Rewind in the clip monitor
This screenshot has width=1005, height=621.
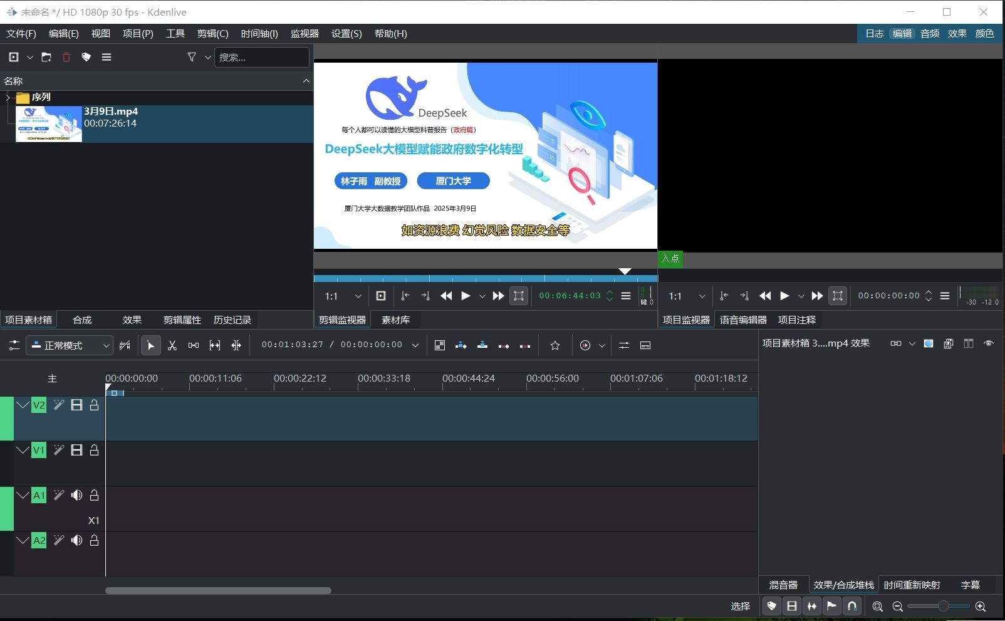click(446, 296)
